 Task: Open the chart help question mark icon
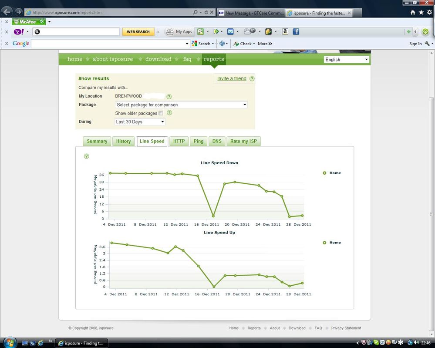tap(87, 156)
